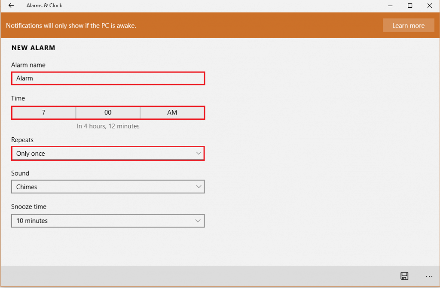
Task: Click the Alarms & Clock title bar text
Action: 44,6
